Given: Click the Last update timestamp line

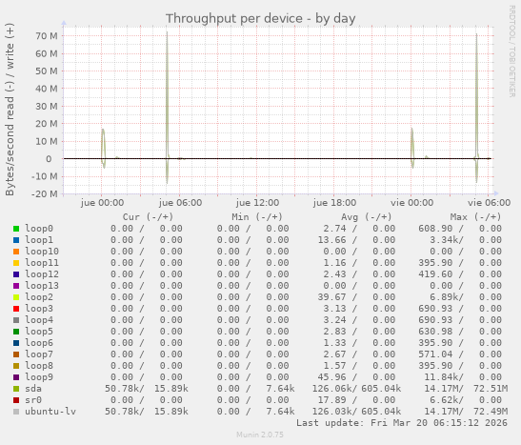Looking at the screenshot, I should (402, 423).
